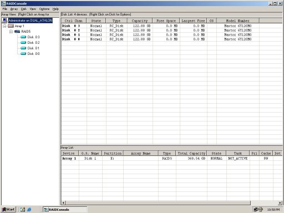Screen dimensions: 284x213
Task: Click the Free Space column header
Action: 166,21
